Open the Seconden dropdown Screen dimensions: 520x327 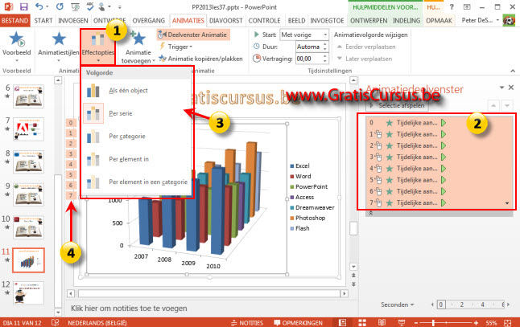pyautogui.click(x=397, y=305)
